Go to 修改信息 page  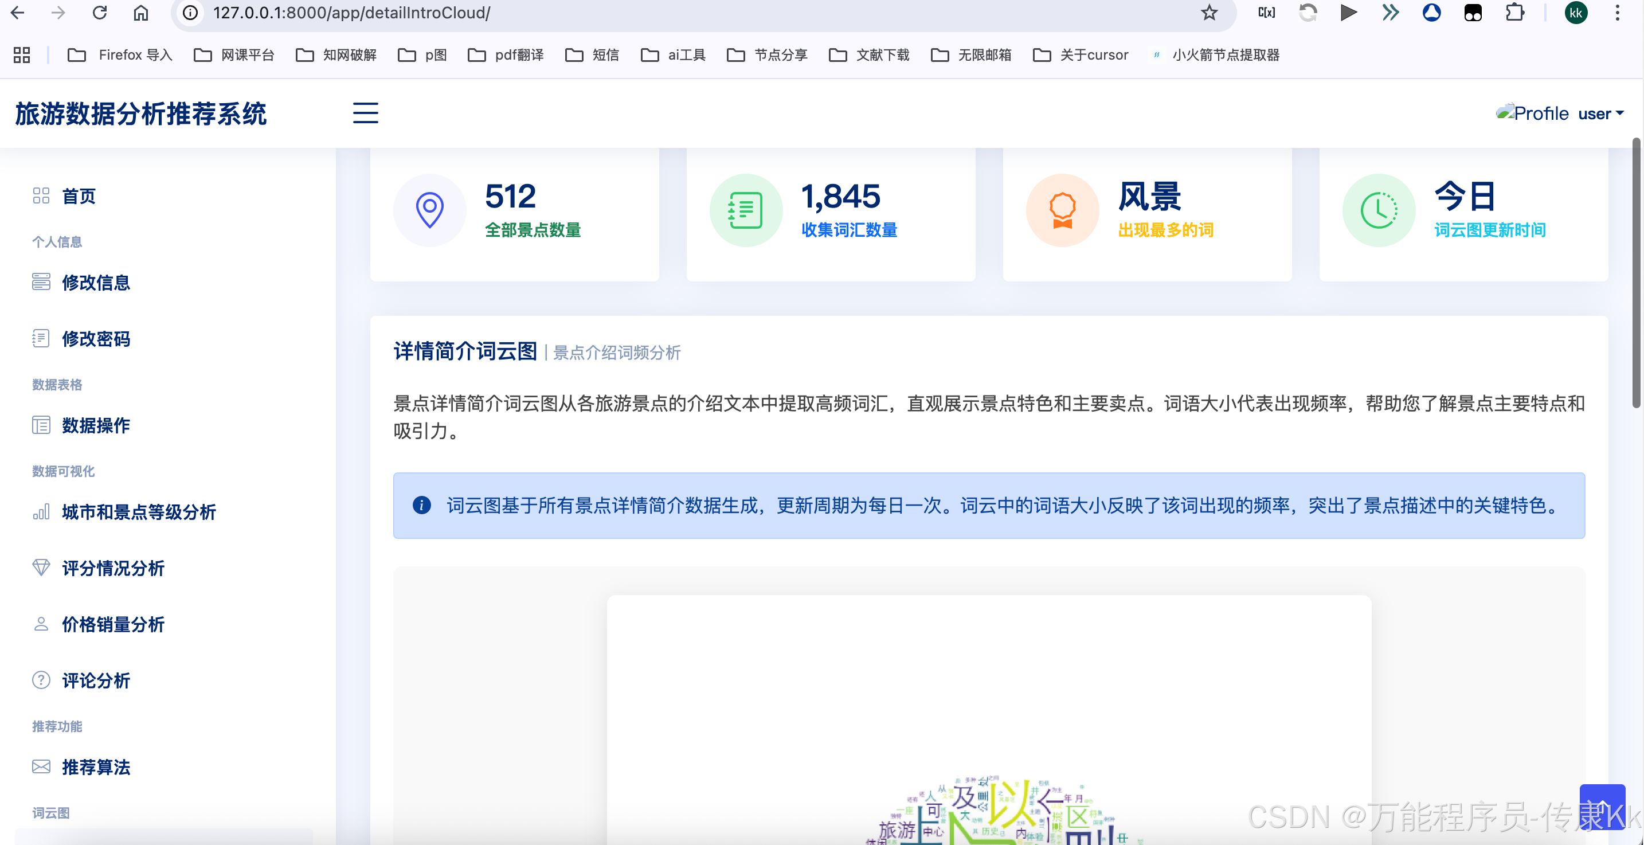[x=96, y=282]
